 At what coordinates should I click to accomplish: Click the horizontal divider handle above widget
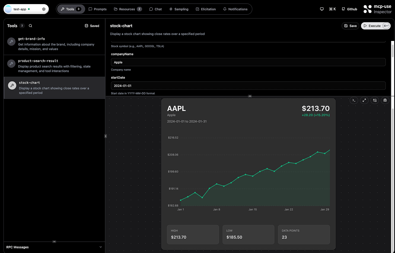(x=250, y=96)
